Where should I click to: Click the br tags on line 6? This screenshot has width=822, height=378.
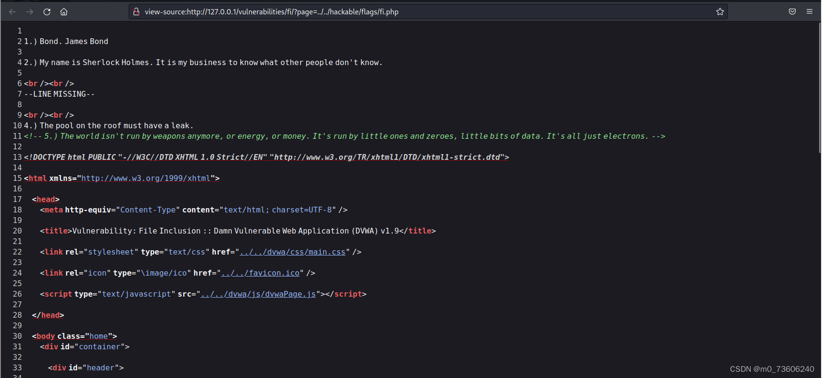coord(49,83)
